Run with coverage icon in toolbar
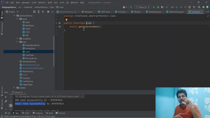Screen dimensions: 210x118 [x=162, y=7]
